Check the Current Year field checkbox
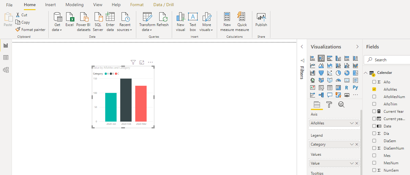This screenshot has height=175, width=410. (374, 111)
